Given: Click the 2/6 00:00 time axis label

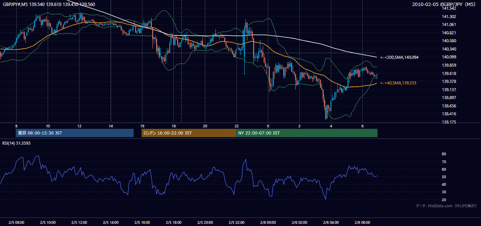Looking at the screenshot, I should (x=268, y=222).
